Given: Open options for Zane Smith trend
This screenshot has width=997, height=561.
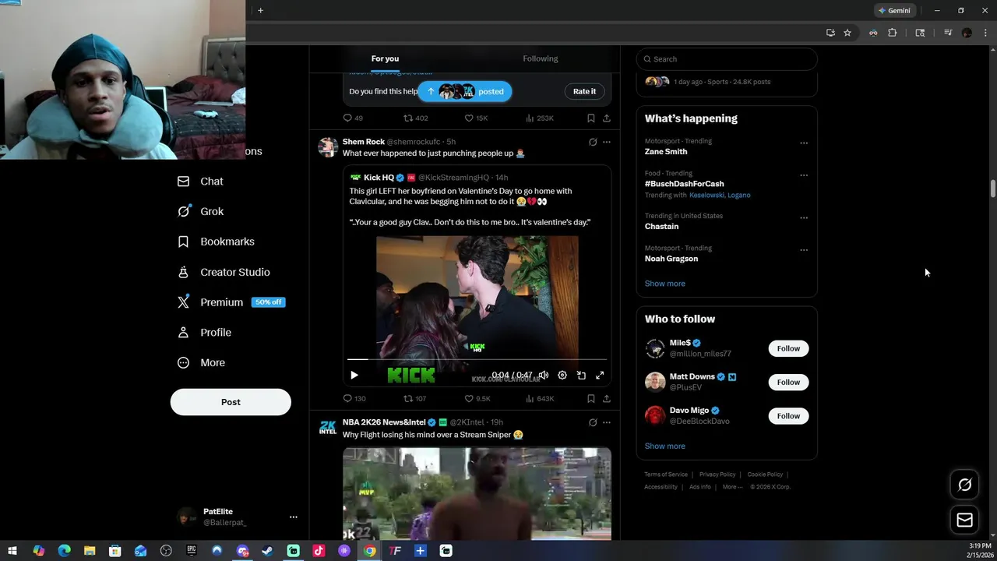Looking at the screenshot, I should pos(804,143).
